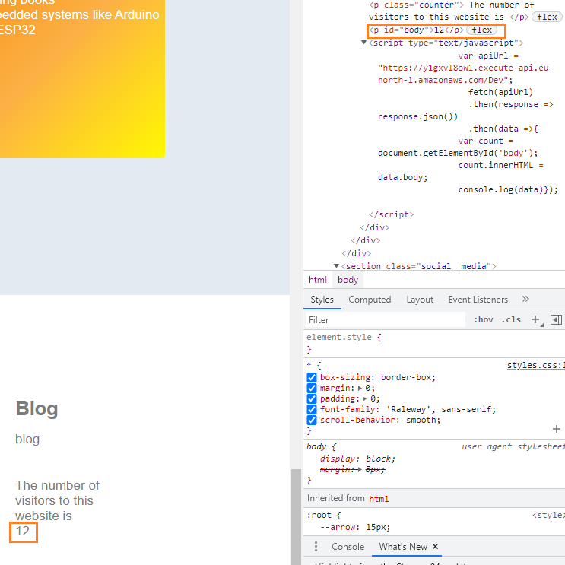The image size is (565, 565).
Task: Open the drawer three-dot menu
Action: point(316,547)
